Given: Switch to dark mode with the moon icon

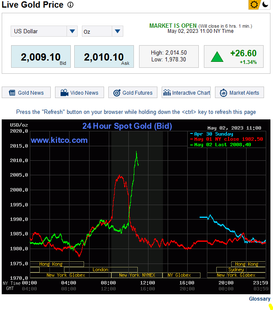Looking at the screenshot, I should pyautogui.click(x=265, y=4).
